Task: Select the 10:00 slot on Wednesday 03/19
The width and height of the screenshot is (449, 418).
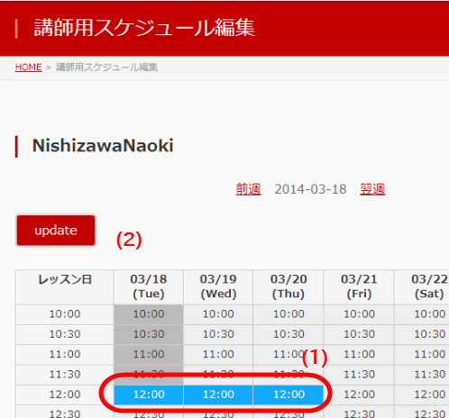Action: pos(218,314)
